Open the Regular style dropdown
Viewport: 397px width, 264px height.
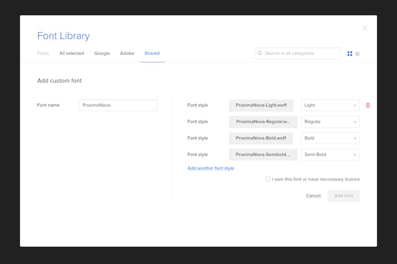point(330,122)
